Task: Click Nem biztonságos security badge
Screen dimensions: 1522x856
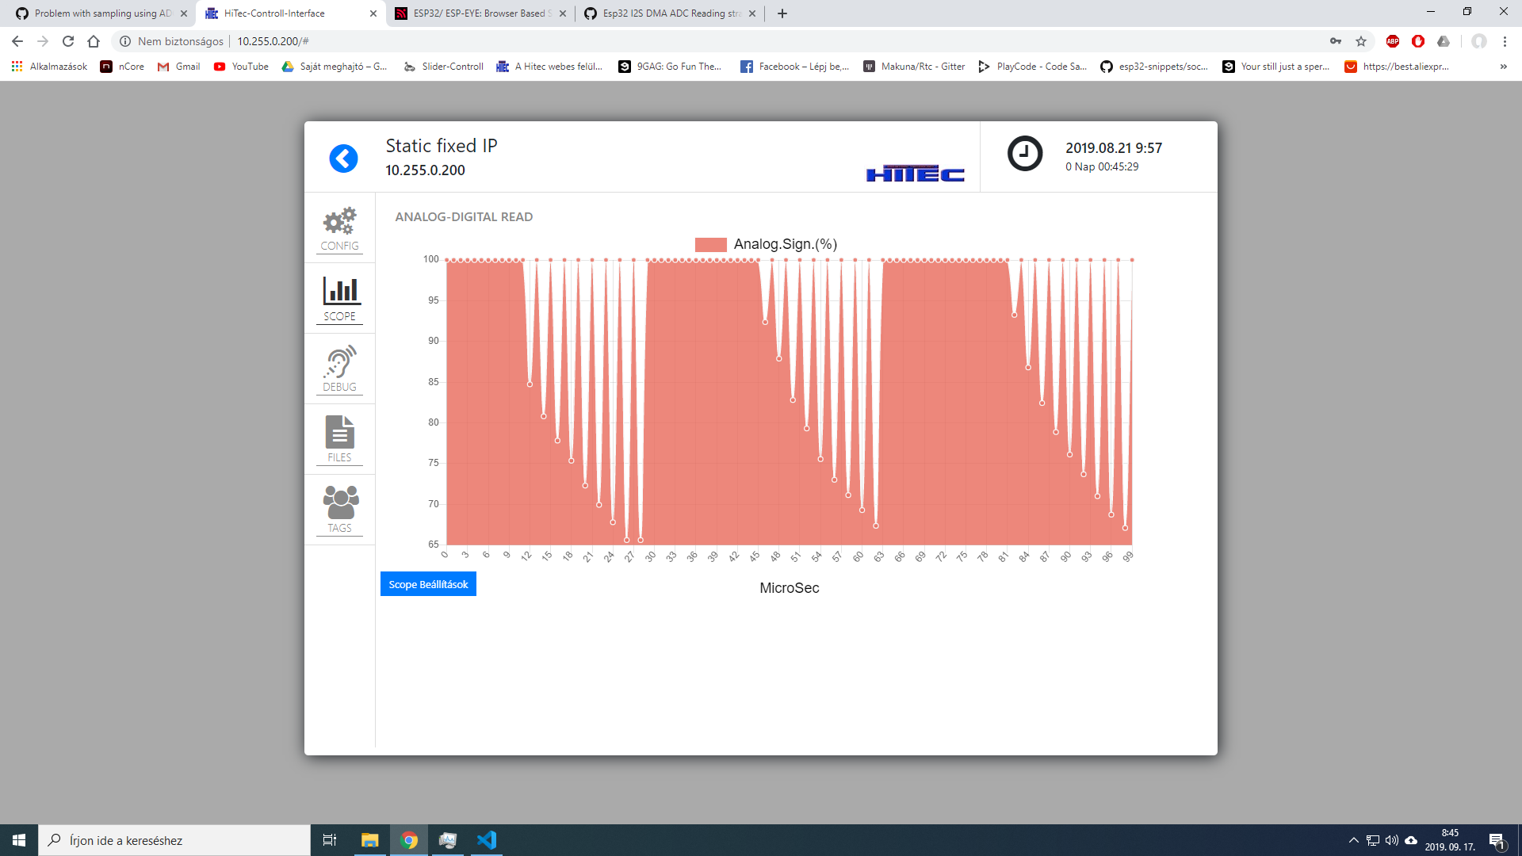Action: (173, 41)
